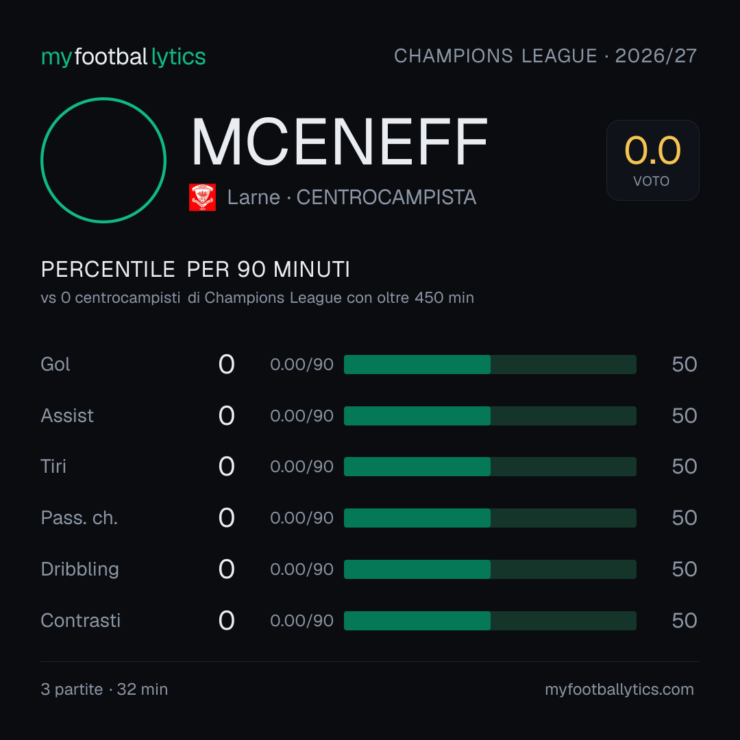740x740 pixels.
Task: Click the Tiri percentile bar
Action: pyautogui.click(x=490, y=467)
